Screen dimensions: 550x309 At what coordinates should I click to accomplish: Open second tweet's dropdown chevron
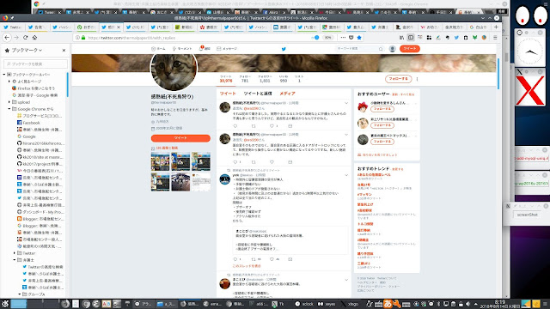(346, 135)
